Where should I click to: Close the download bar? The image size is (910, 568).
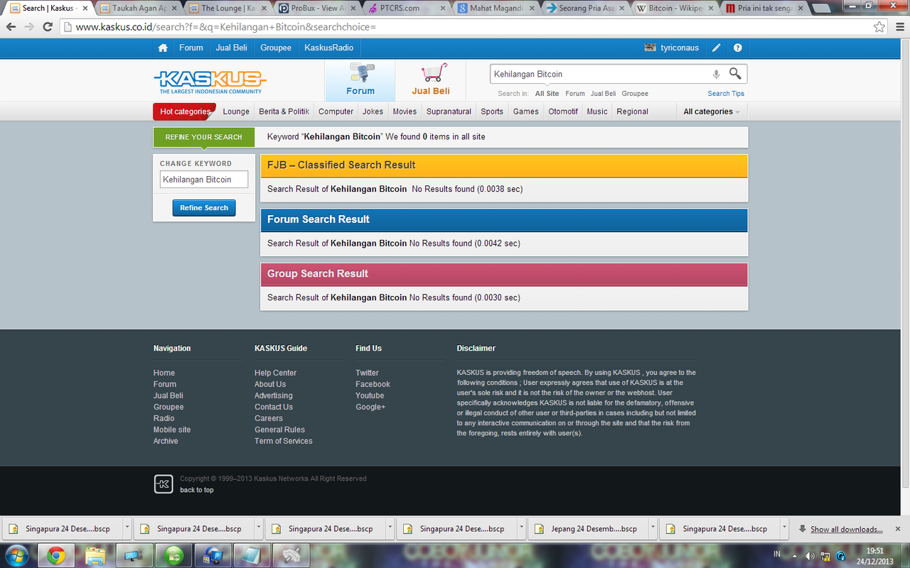(x=899, y=528)
